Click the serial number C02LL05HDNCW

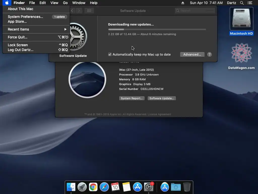(x=152, y=89)
